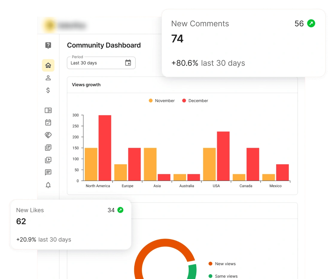The width and height of the screenshot is (336, 279).
Task: Go to the Home dashboard icon
Action: 48,65
